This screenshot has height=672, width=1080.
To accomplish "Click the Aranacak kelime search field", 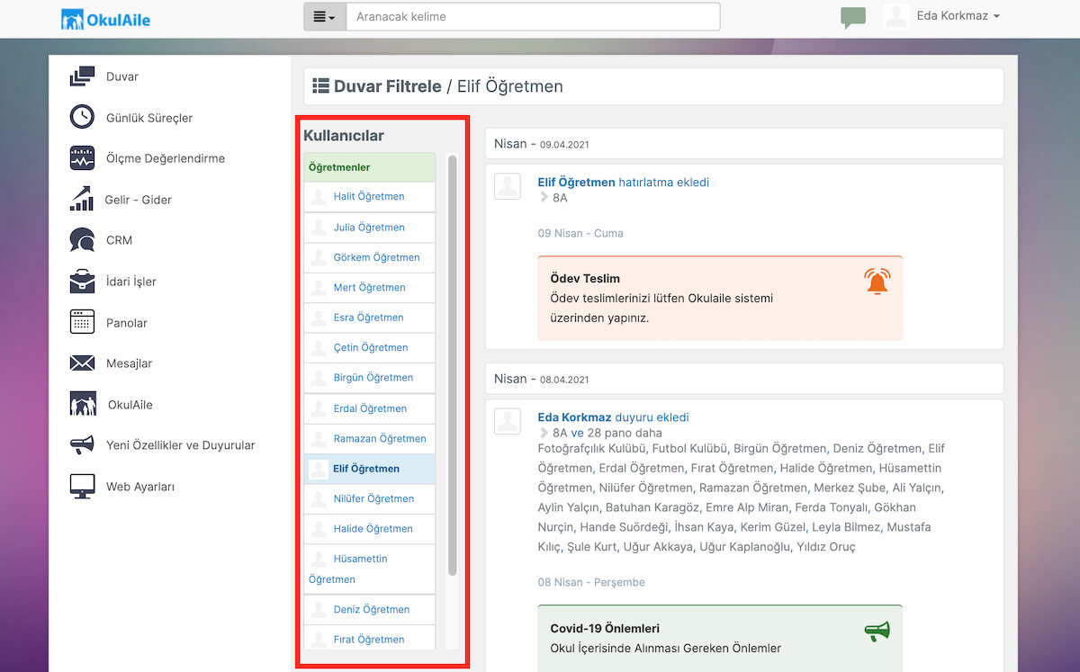I will click(x=533, y=17).
